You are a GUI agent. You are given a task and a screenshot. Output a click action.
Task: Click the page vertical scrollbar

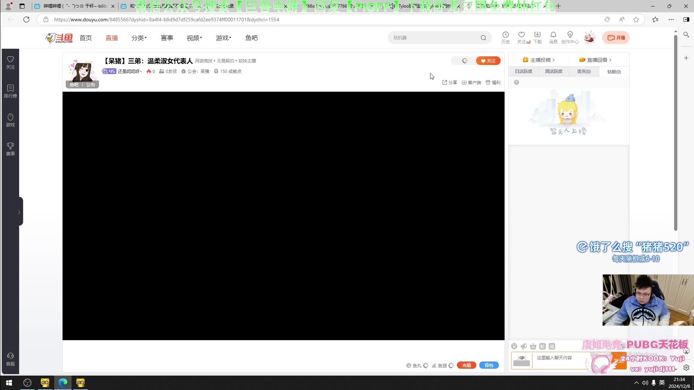pos(676,133)
